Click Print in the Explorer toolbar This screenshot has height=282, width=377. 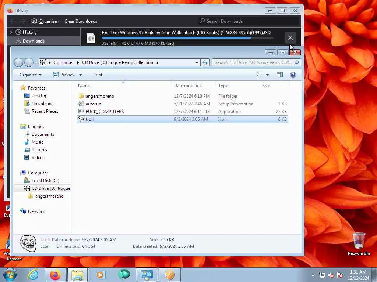point(98,75)
